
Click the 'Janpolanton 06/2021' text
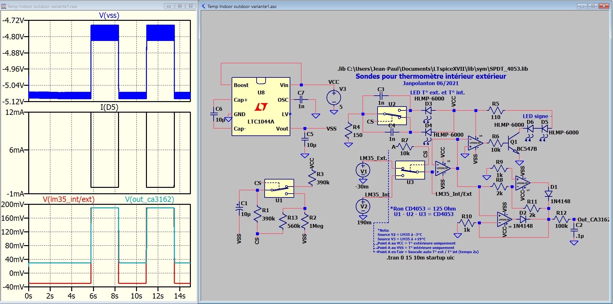(431, 83)
